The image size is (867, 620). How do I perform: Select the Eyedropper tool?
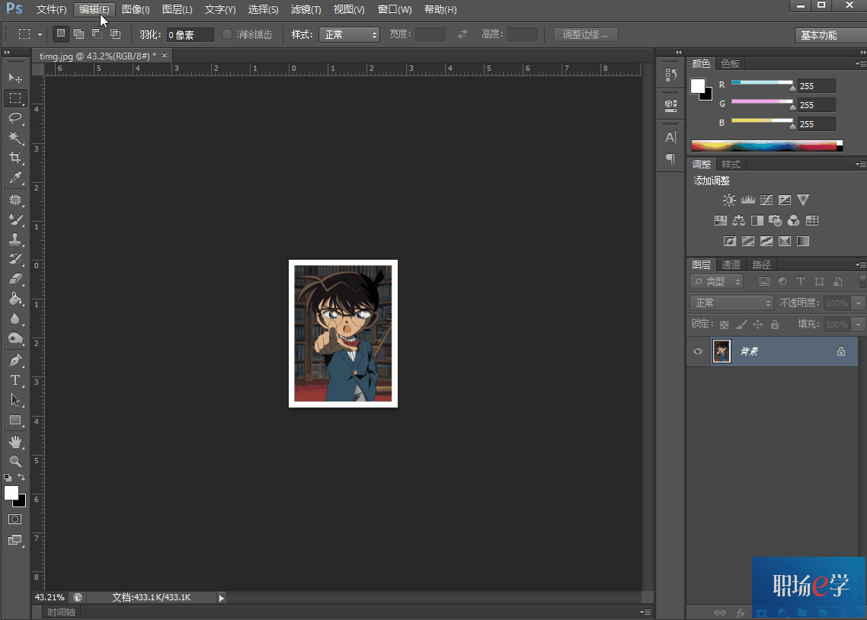click(14, 178)
